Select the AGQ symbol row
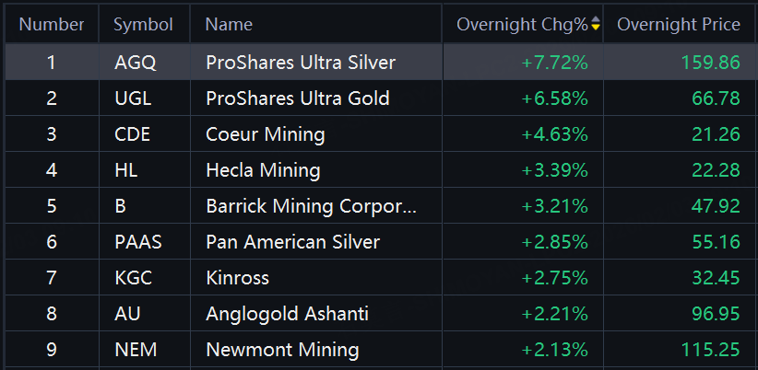 136,63
